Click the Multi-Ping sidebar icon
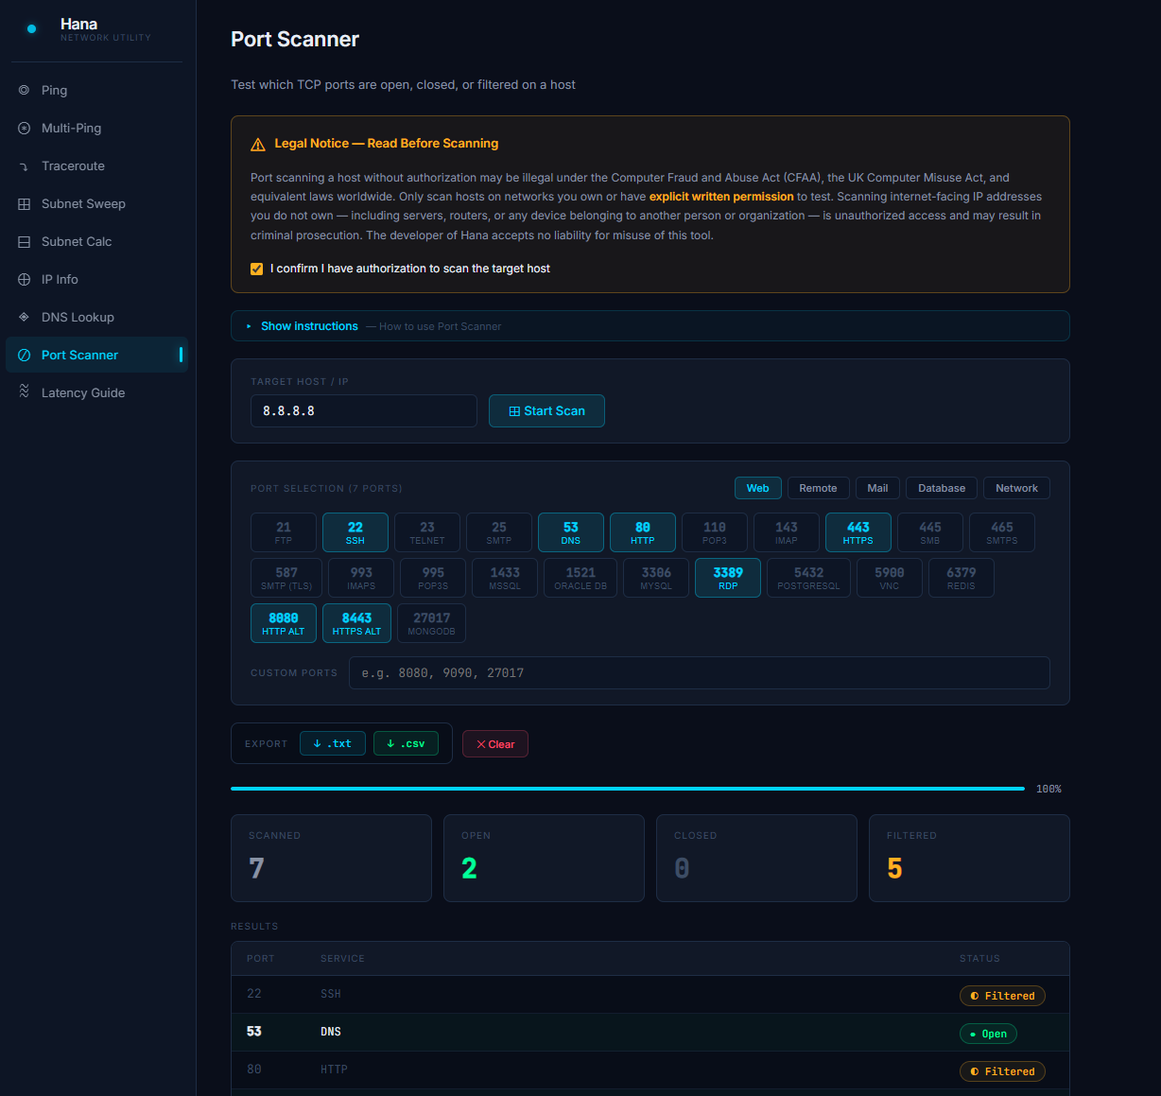The width and height of the screenshot is (1161, 1096). (x=25, y=128)
